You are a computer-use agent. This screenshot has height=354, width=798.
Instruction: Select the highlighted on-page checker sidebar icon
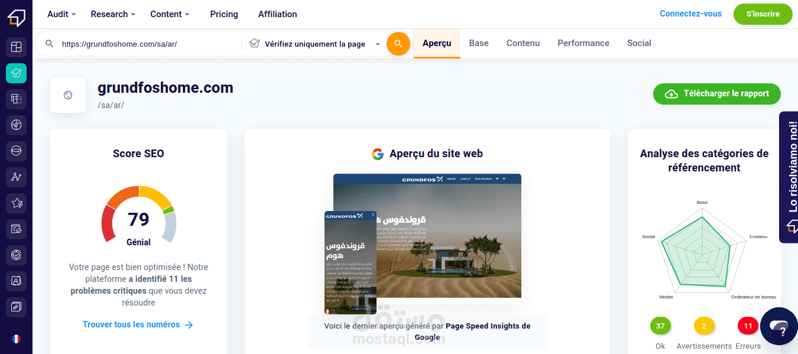tap(16, 73)
